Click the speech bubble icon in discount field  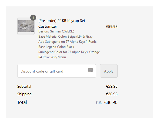[91, 70]
